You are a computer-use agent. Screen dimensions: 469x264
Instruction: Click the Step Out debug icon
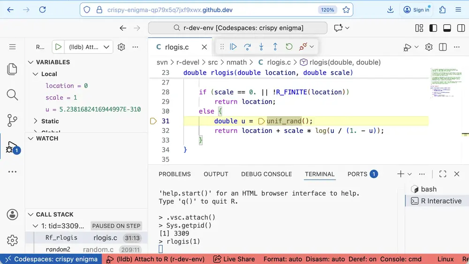click(275, 47)
